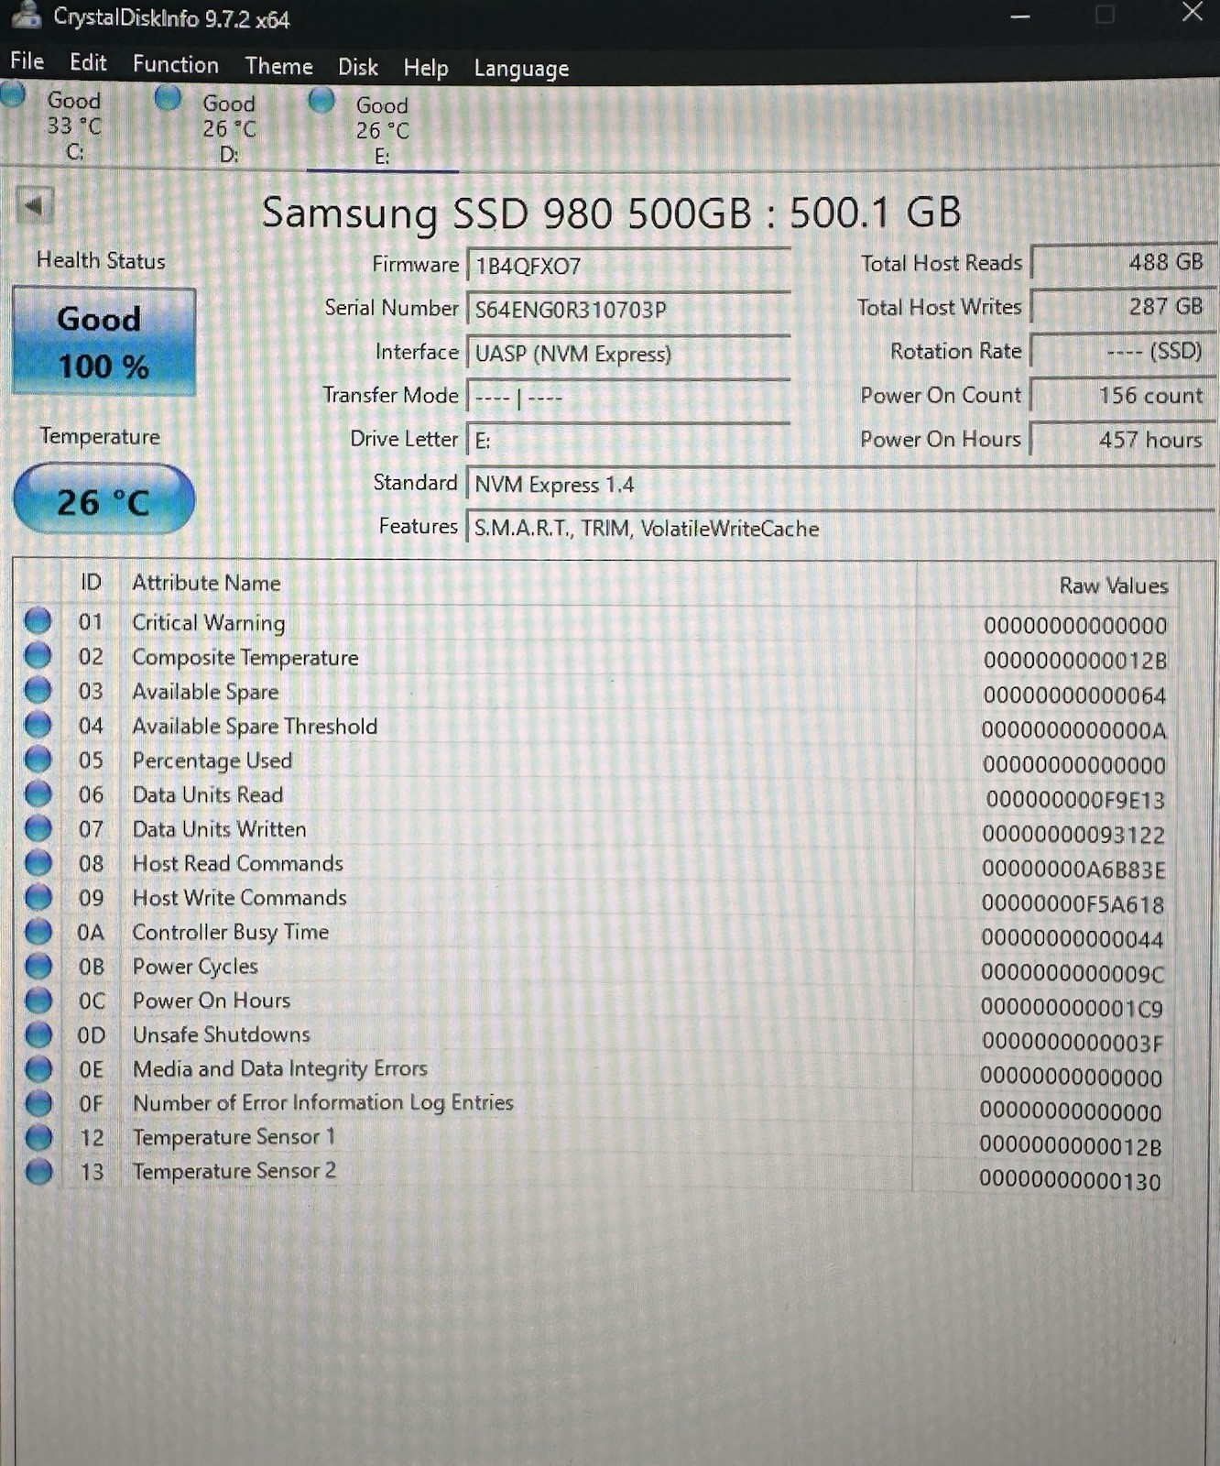Click the Host Read Commands status icon
This screenshot has height=1466, width=1220.
pyautogui.click(x=38, y=862)
